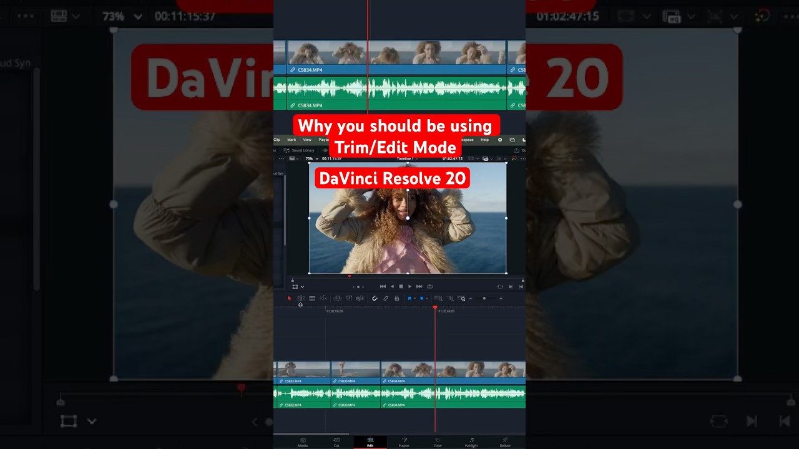Click the window tiling icon in menu bar
This screenshot has height=449, width=799.
[512, 140]
